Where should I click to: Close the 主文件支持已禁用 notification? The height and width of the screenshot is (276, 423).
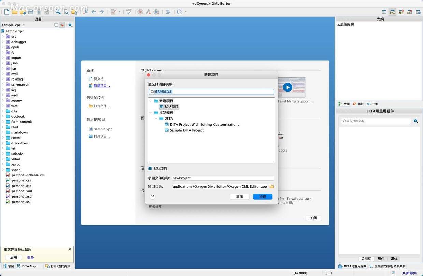pos(70,249)
